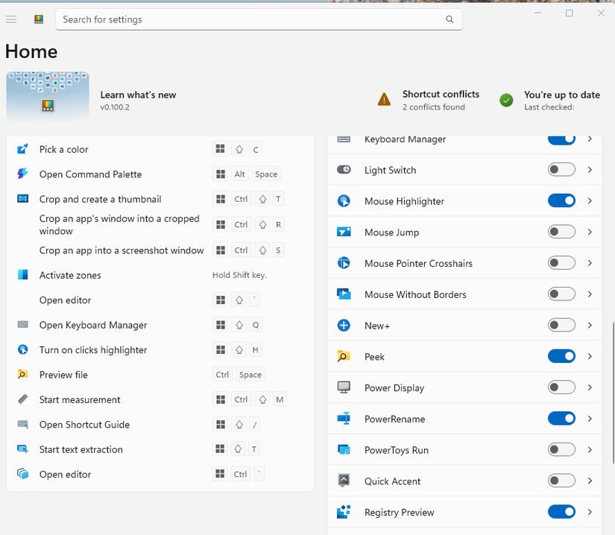Click the Crop and create thumbnail icon
Image resolution: width=615 pixels, height=535 pixels.
[x=23, y=199]
